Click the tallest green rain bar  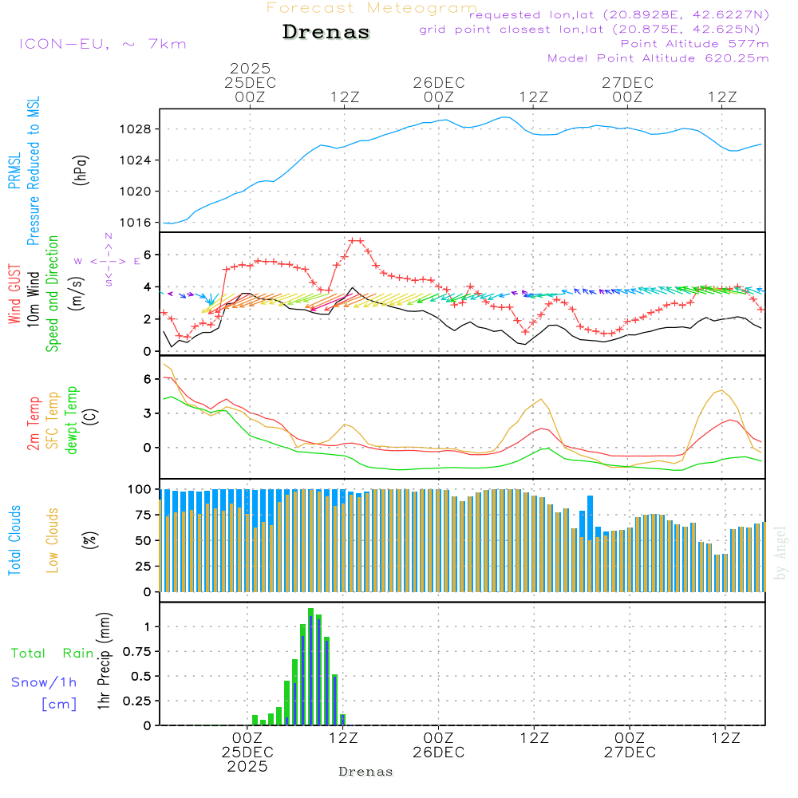310,666
